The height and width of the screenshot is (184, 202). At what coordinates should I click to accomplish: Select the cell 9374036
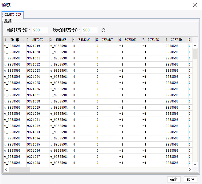tap(38, 151)
